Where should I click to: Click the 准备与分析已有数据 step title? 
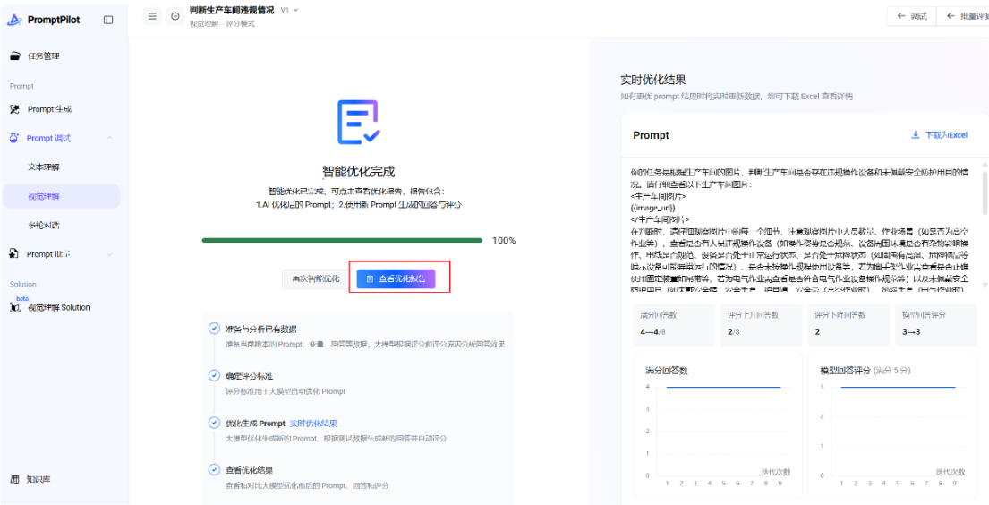coord(261,329)
